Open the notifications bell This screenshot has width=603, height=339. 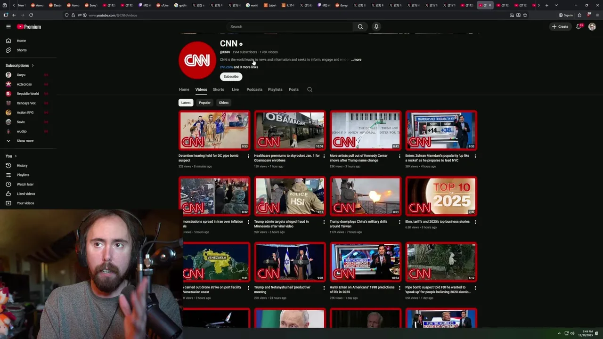click(x=579, y=27)
